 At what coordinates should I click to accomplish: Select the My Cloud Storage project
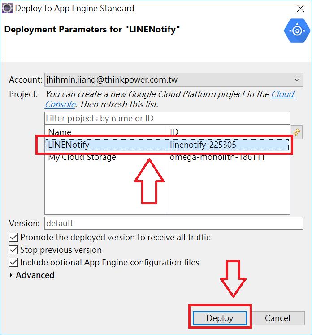tap(167, 157)
